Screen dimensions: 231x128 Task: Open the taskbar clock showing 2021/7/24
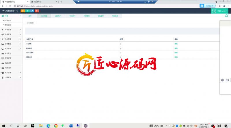(x=204, y=126)
